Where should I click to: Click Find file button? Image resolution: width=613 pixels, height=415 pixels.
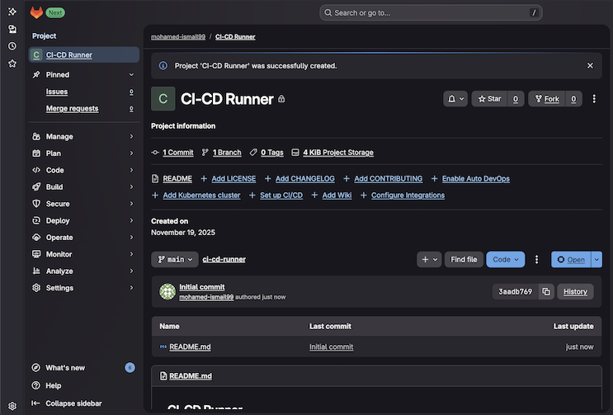pos(464,259)
